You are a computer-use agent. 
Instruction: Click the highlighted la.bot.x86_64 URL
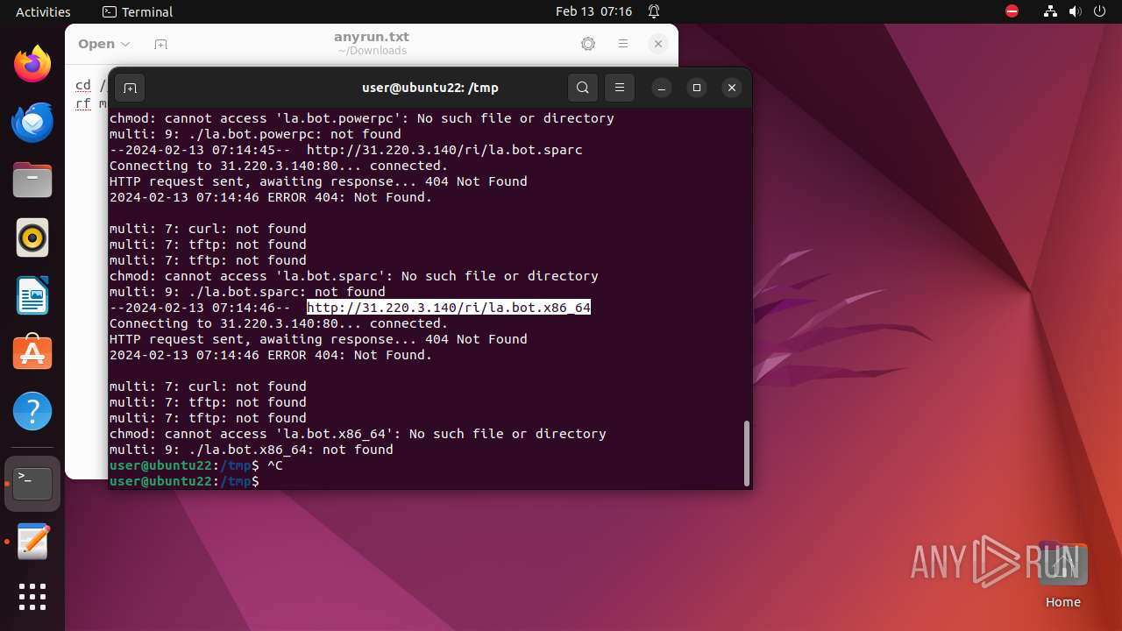449,308
